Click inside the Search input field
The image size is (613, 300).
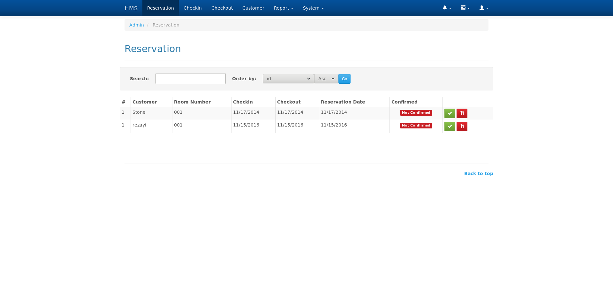pos(190,78)
